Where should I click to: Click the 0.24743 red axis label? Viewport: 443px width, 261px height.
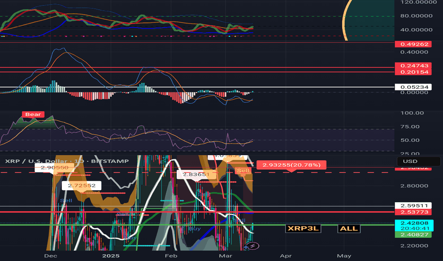[x=414, y=66]
